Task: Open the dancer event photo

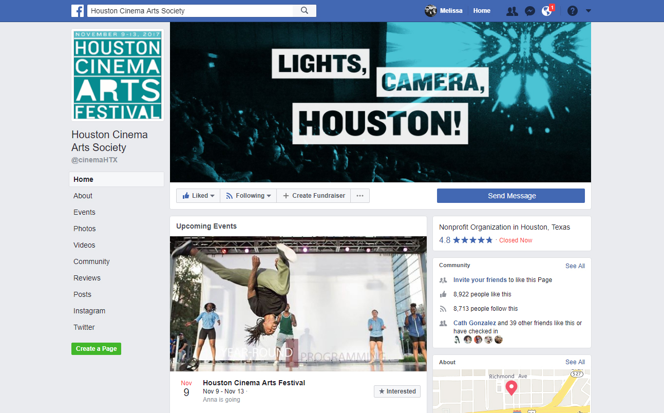Action: pyautogui.click(x=298, y=304)
